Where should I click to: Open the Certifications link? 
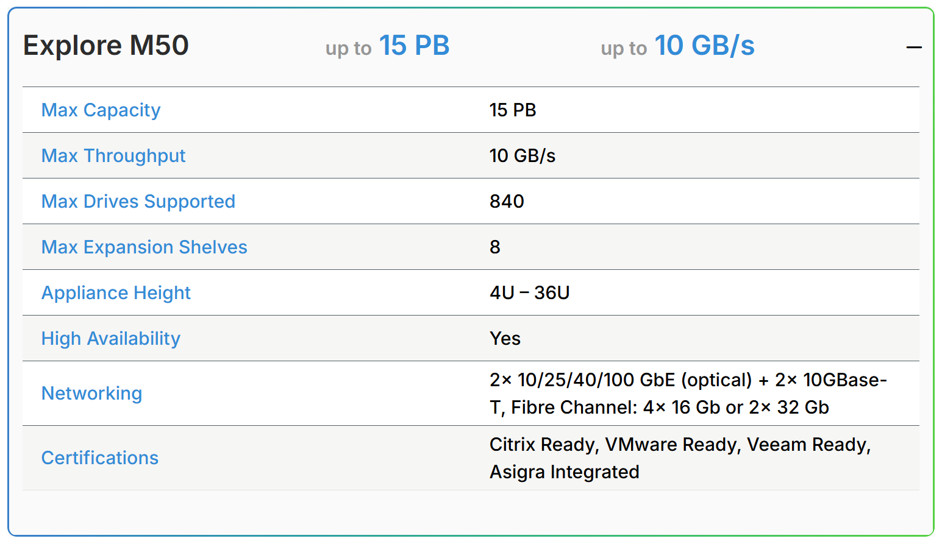[x=100, y=458]
